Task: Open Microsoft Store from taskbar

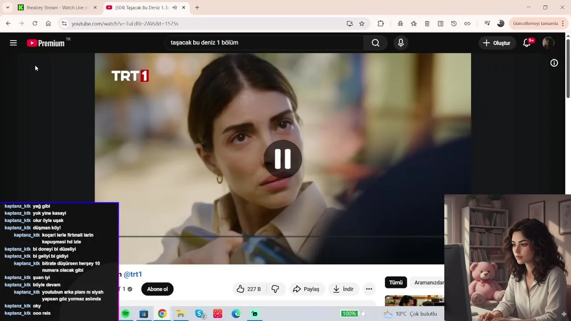Action: 144,314
